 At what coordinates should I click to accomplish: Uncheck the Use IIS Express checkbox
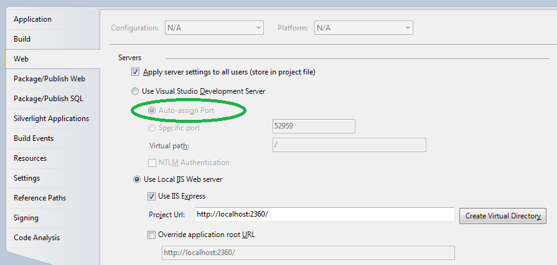152,197
